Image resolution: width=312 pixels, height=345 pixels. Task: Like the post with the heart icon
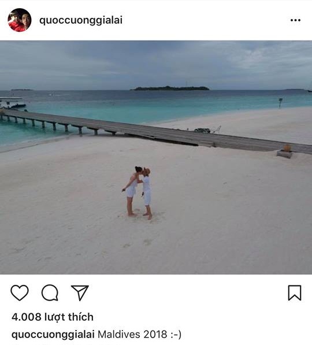click(20, 292)
